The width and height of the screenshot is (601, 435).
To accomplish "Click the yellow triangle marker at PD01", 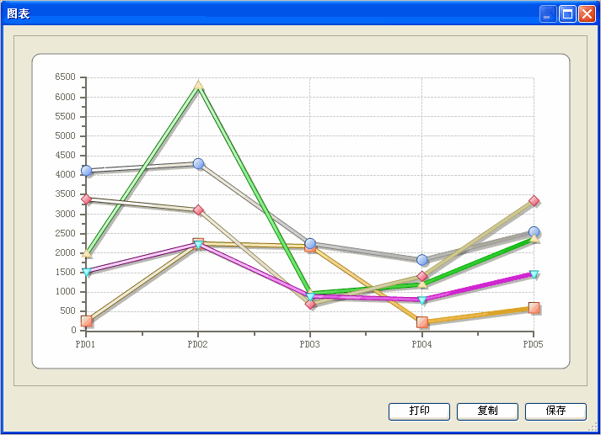I will click(87, 253).
